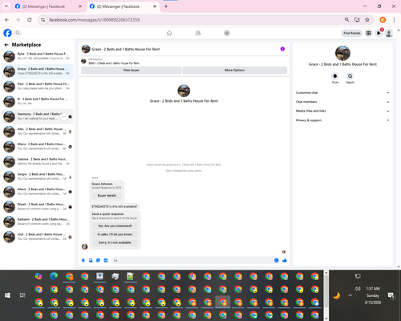This screenshot has width=401, height=321.
Task: Expand the Chat members section
Action: (x=342, y=102)
